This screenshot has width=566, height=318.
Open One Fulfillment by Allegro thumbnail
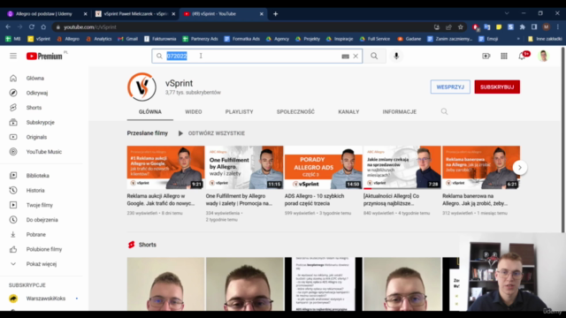pos(244,167)
